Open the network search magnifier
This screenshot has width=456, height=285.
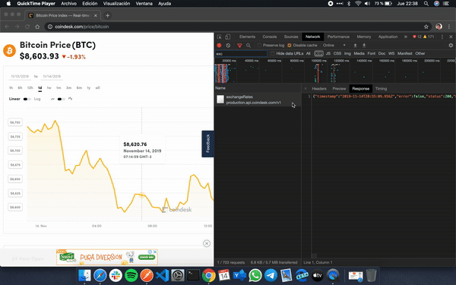[249, 46]
